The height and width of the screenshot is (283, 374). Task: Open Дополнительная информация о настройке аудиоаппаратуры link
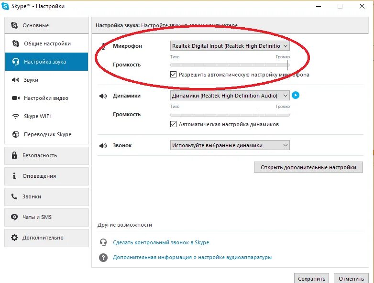(192, 257)
